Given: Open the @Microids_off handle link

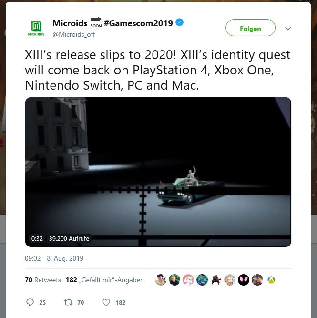Looking at the screenshot, I should pyautogui.click(x=73, y=34).
